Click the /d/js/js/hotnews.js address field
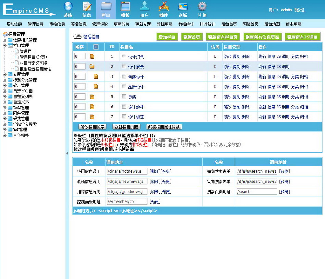 tap(127, 171)
